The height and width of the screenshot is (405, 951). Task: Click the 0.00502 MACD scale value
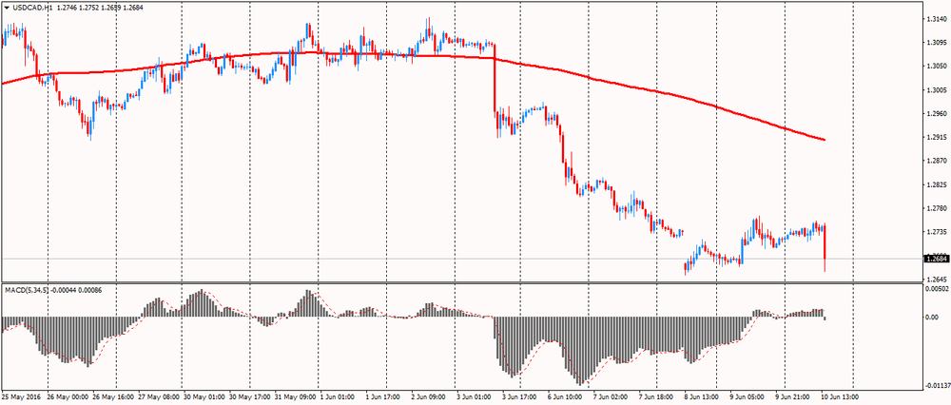pos(935,289)
